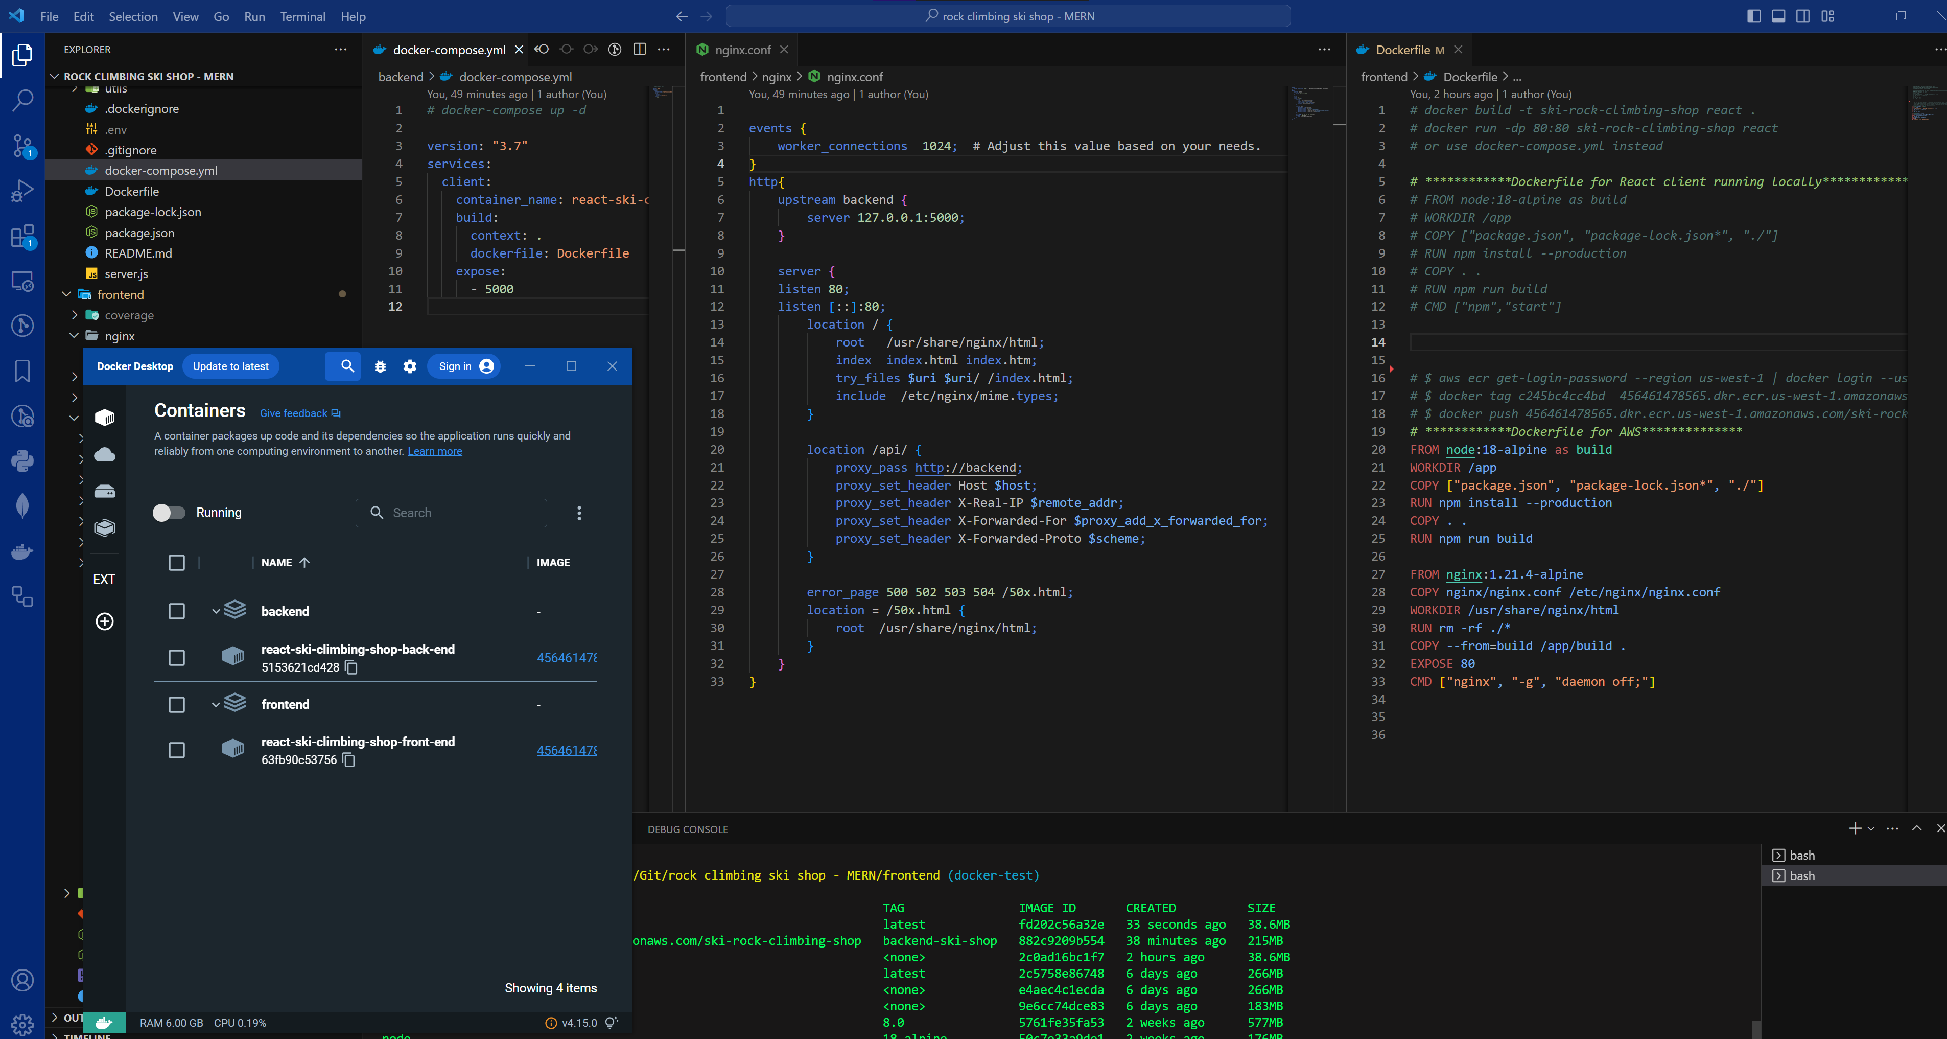Open Volumes icon in Docker Desktop sidebar
The height and width of the screenshot is (1039, 1947).
104,492
